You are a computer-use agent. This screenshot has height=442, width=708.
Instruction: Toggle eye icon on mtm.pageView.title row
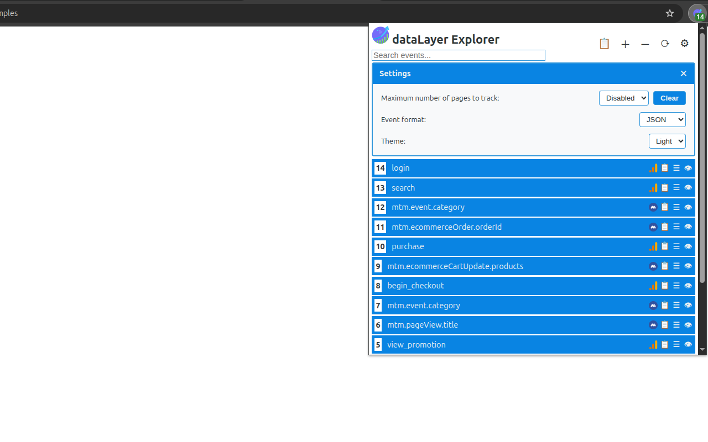click(x=688, y=325)
